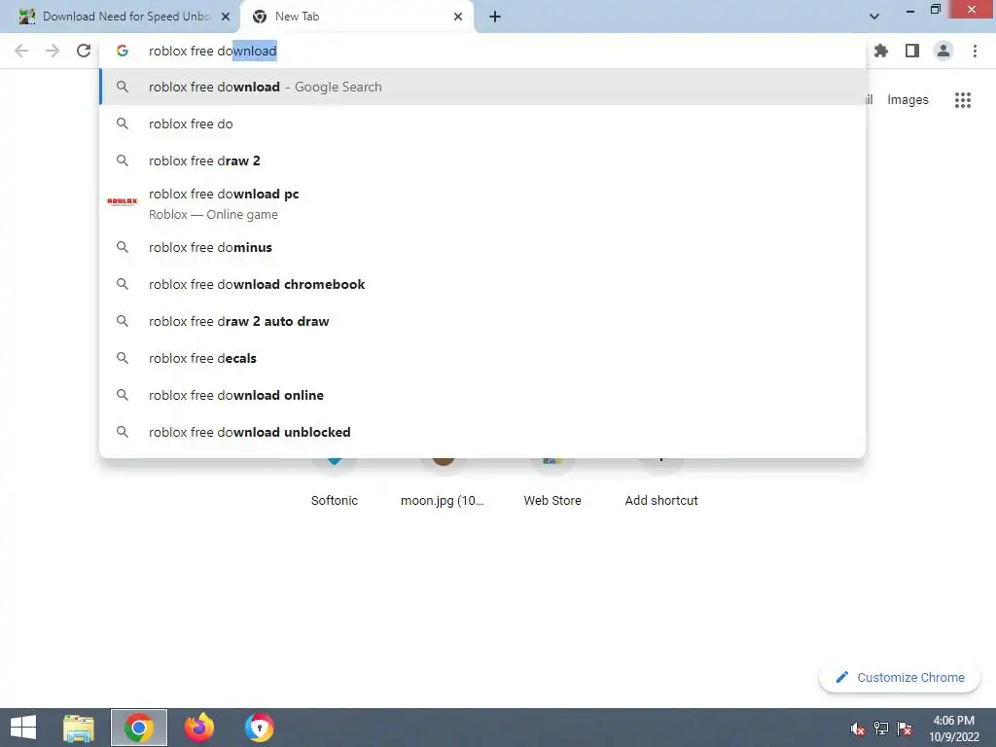The image size is (996, 747).
Task: Open the Images link
Action: (907, 100)
